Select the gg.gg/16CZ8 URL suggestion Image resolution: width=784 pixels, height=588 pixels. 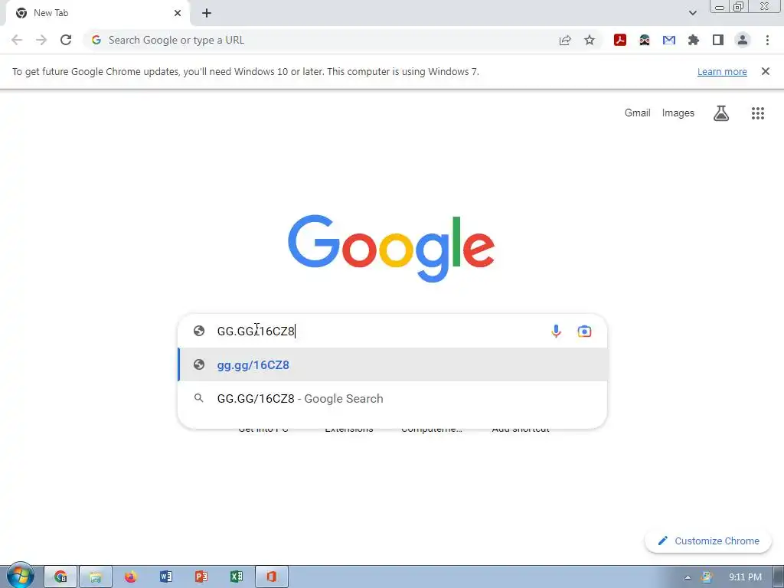click(x=393, y=364)
